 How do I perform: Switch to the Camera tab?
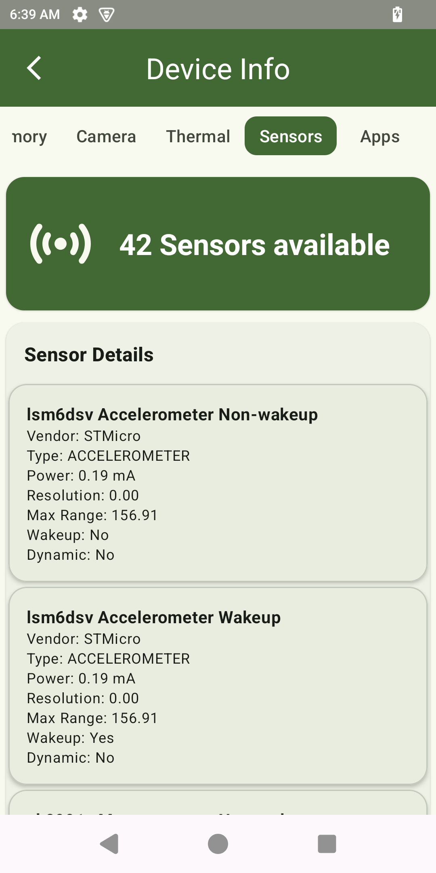click(106, 136)
